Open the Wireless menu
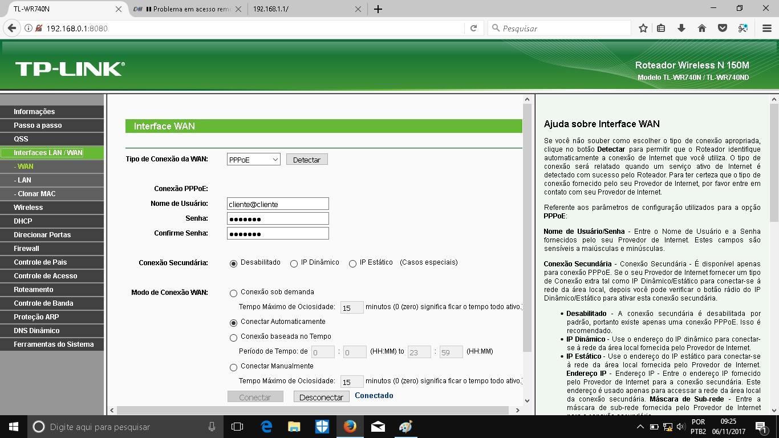 click(x=52, y=207)
